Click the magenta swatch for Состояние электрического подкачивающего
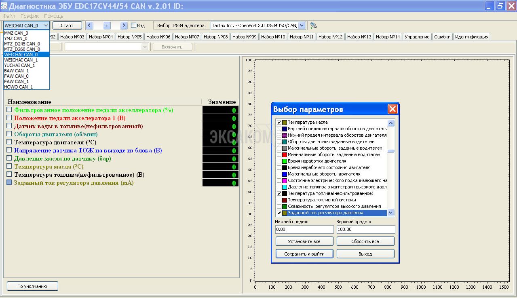 pos(285,180)
